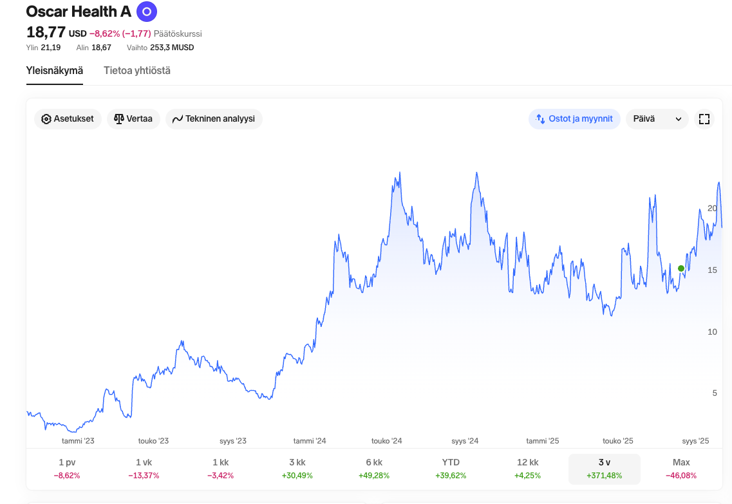Select the 3 kk time range
Image resolution: width=732 pixels, height=504 pixels.
(x=297, y=469)
